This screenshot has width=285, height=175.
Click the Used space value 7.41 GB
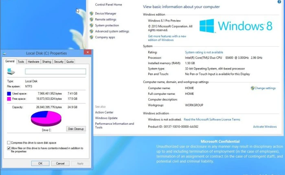click(x=72, y=94)
